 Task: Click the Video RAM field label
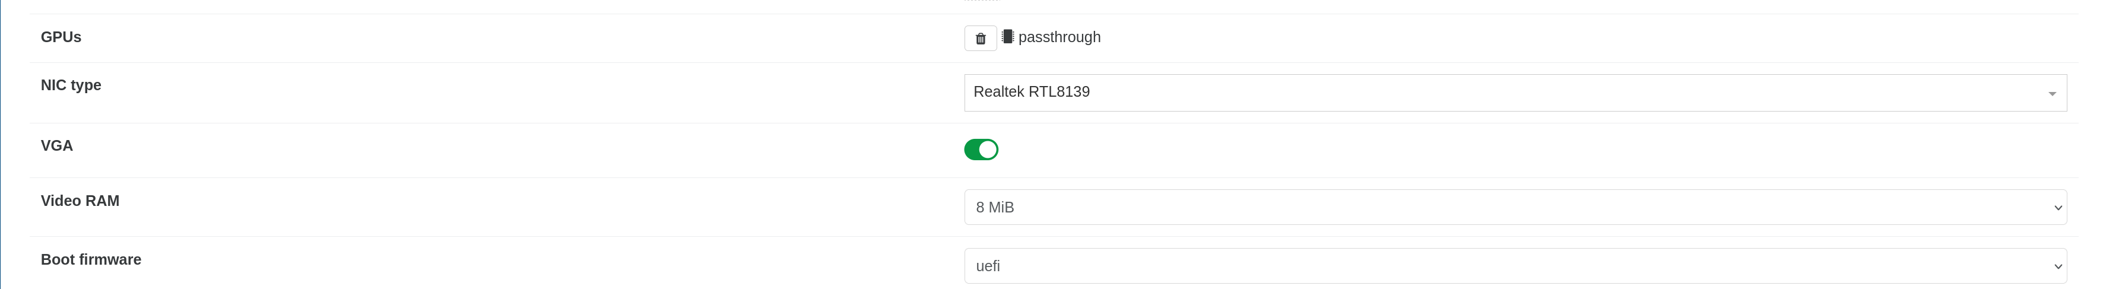click(x=80, y=201)
